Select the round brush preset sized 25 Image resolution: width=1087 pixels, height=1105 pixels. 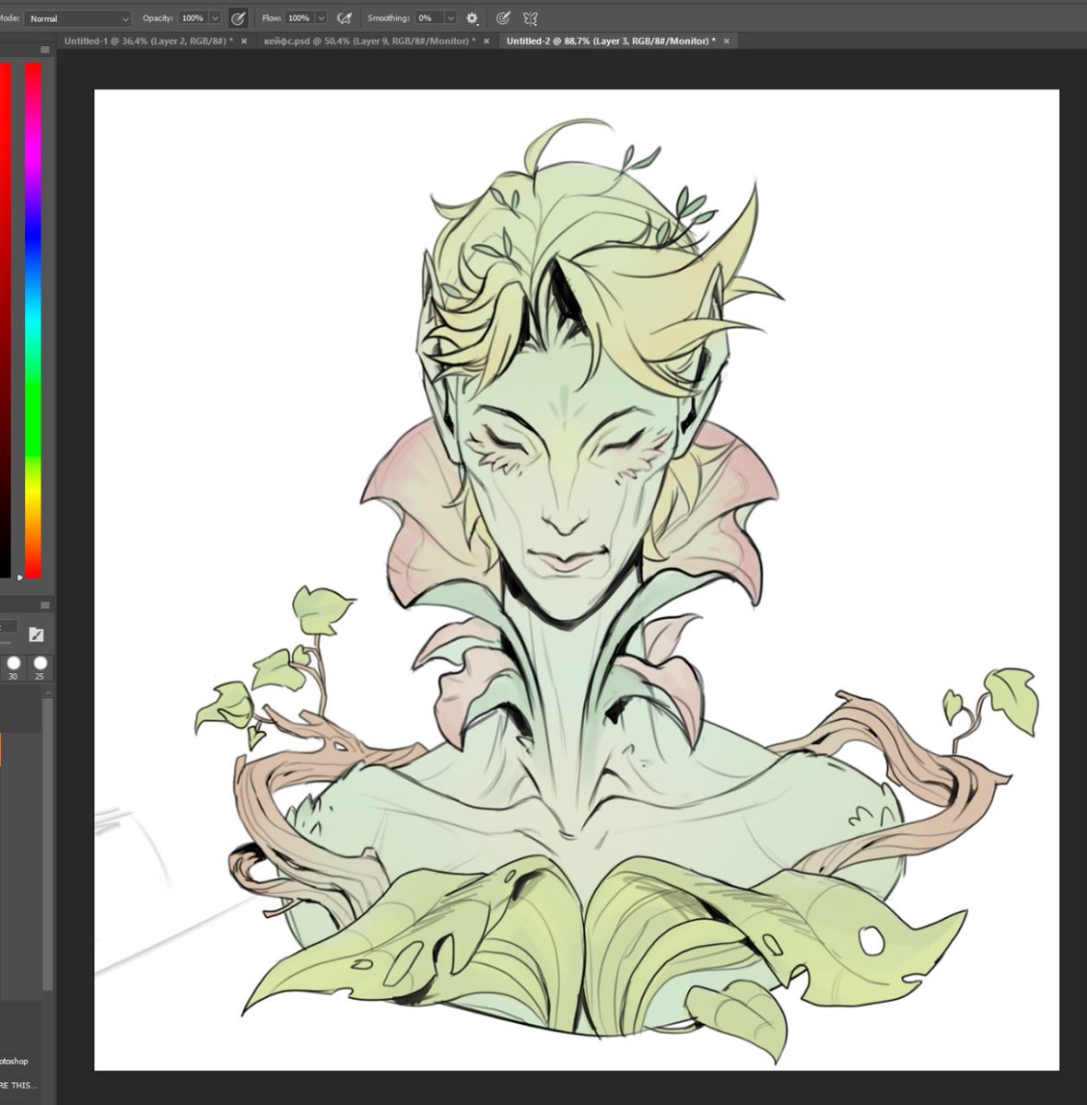pyautogui.click(x=40, y=665)
